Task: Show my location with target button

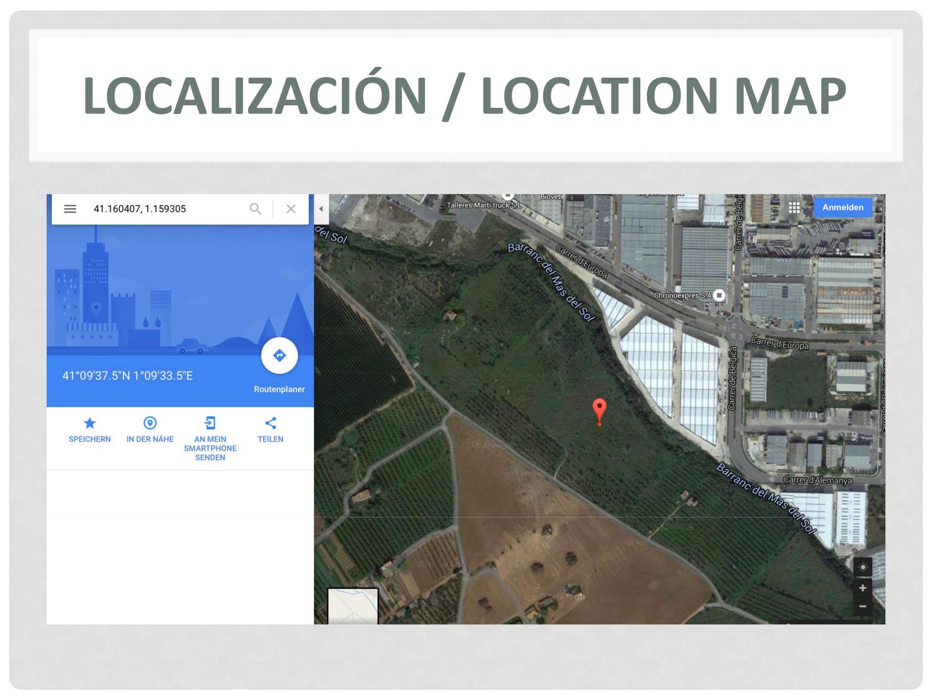Action: pyautogui.click(x=863, y=567)
